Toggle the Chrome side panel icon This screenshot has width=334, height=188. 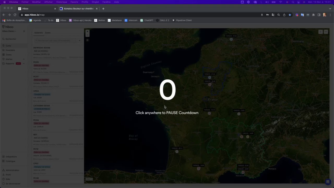pos(319,15)
